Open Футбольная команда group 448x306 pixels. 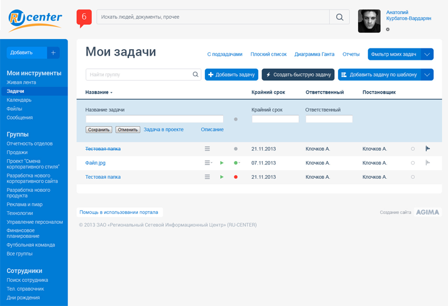click(31, 245)
